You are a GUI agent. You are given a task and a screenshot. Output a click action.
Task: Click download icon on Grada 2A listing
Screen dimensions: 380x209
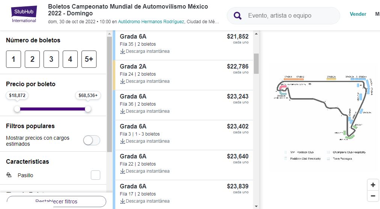click(x=123, y=81)
